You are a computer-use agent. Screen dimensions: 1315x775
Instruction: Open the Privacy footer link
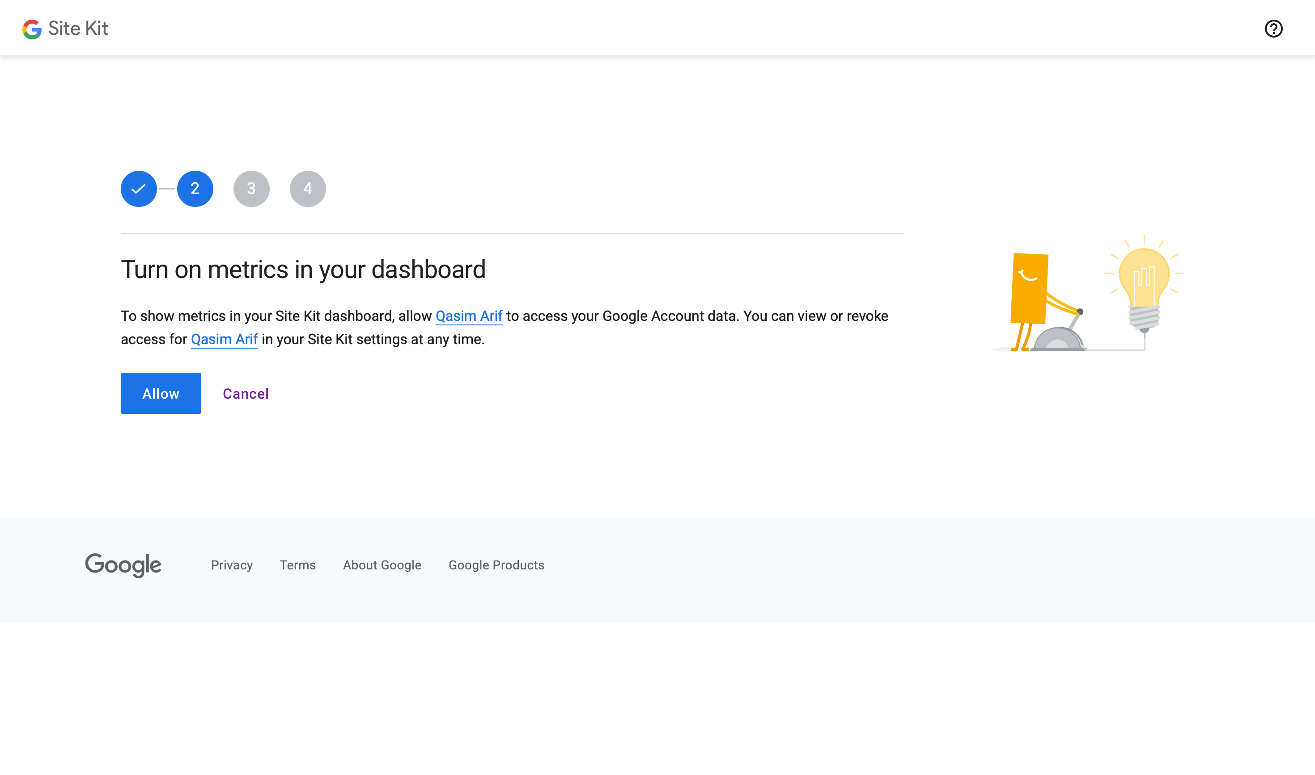[x=232, y=565]
